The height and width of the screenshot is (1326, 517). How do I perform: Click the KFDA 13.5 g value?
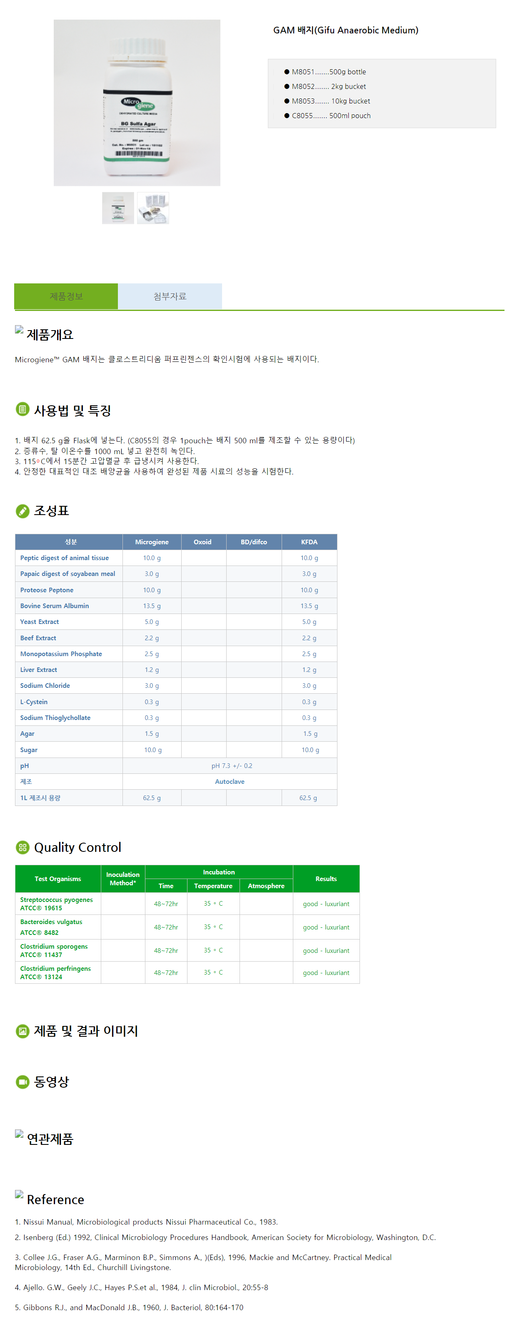(310, 606)
